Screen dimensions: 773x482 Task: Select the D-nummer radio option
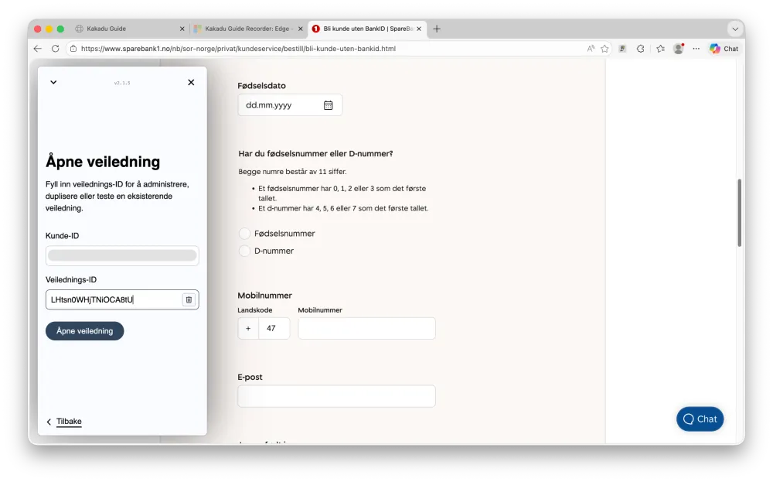click(x=245, y=251)
